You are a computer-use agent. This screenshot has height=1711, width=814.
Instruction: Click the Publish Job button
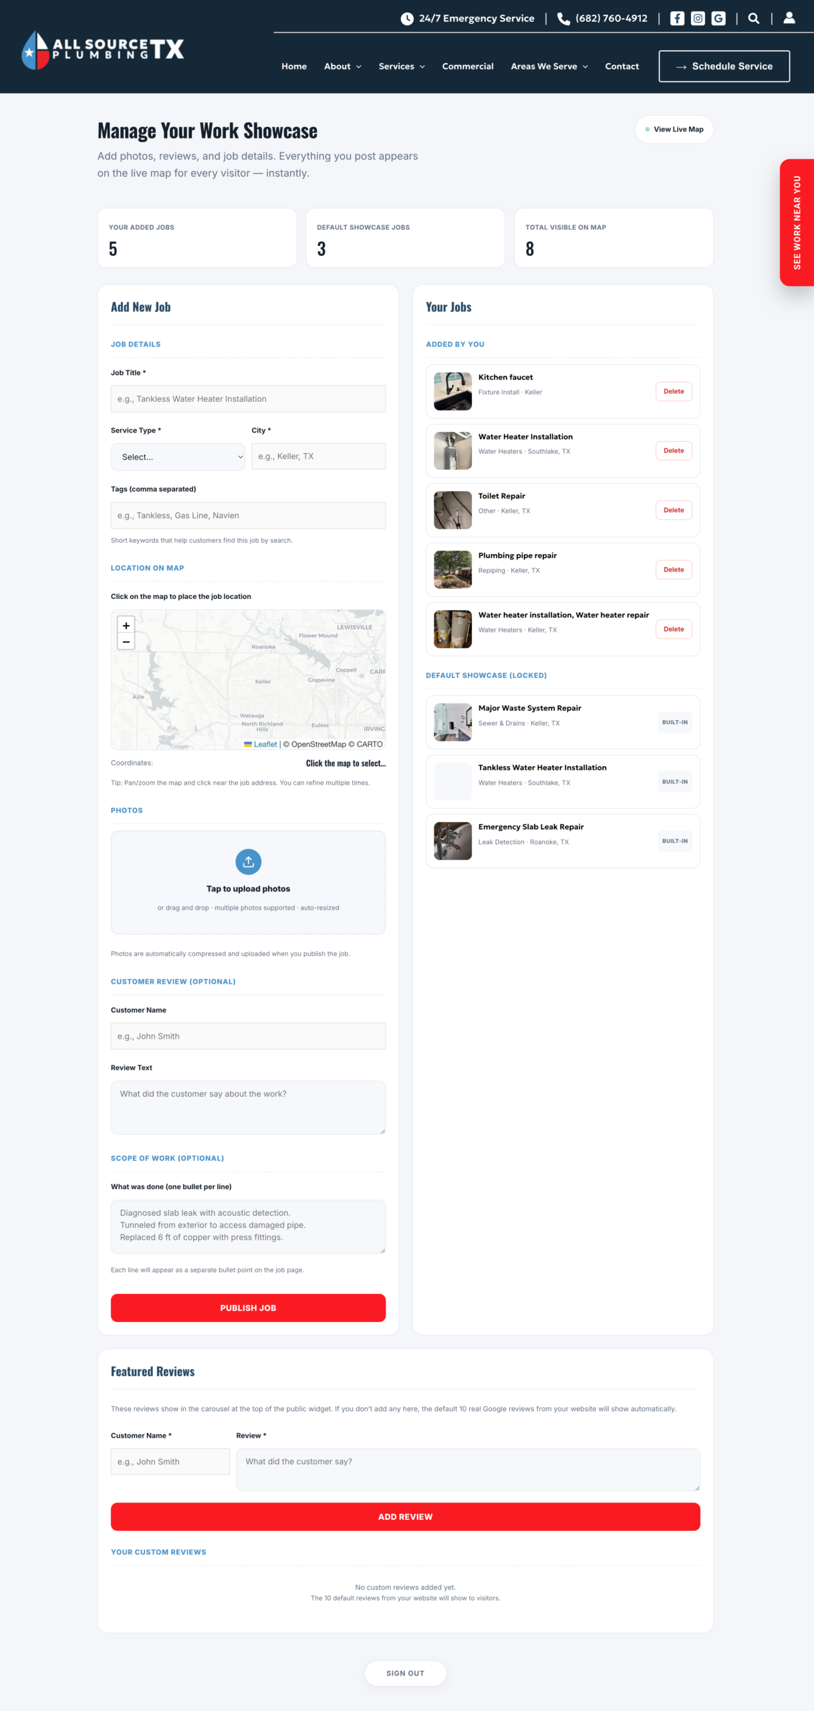248,1308
